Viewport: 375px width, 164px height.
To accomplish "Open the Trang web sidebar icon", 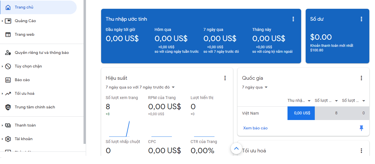I will click(x=8, y=35).
